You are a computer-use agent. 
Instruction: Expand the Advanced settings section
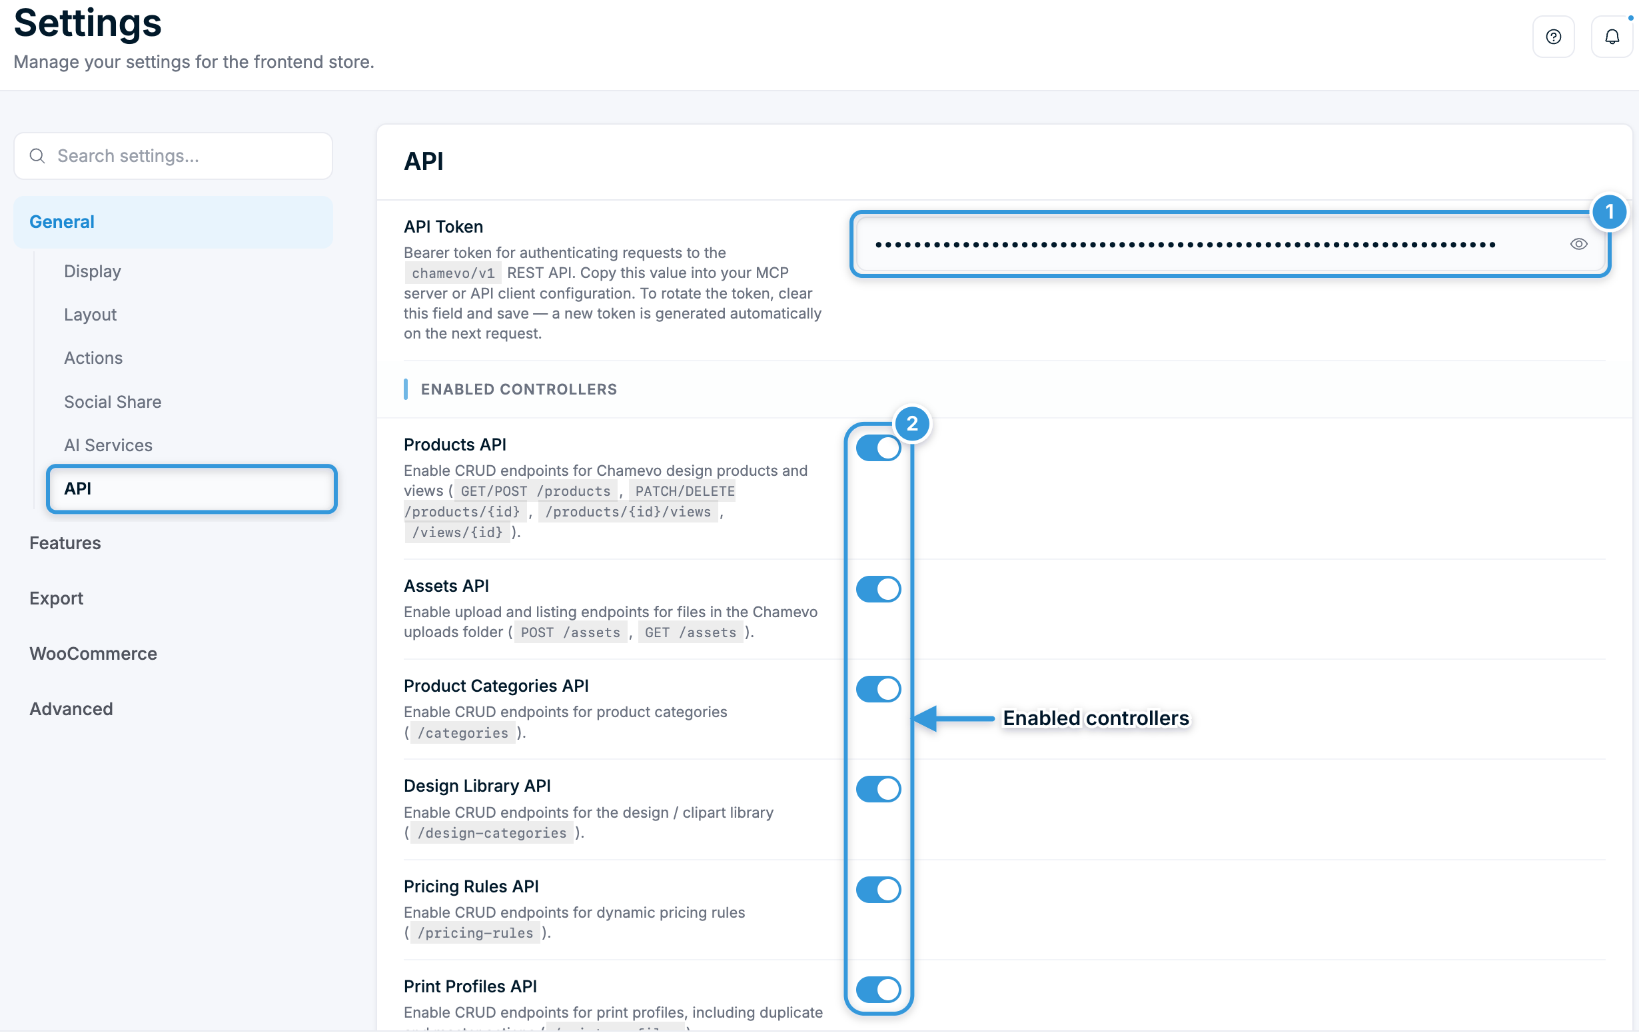pos(71,709)
